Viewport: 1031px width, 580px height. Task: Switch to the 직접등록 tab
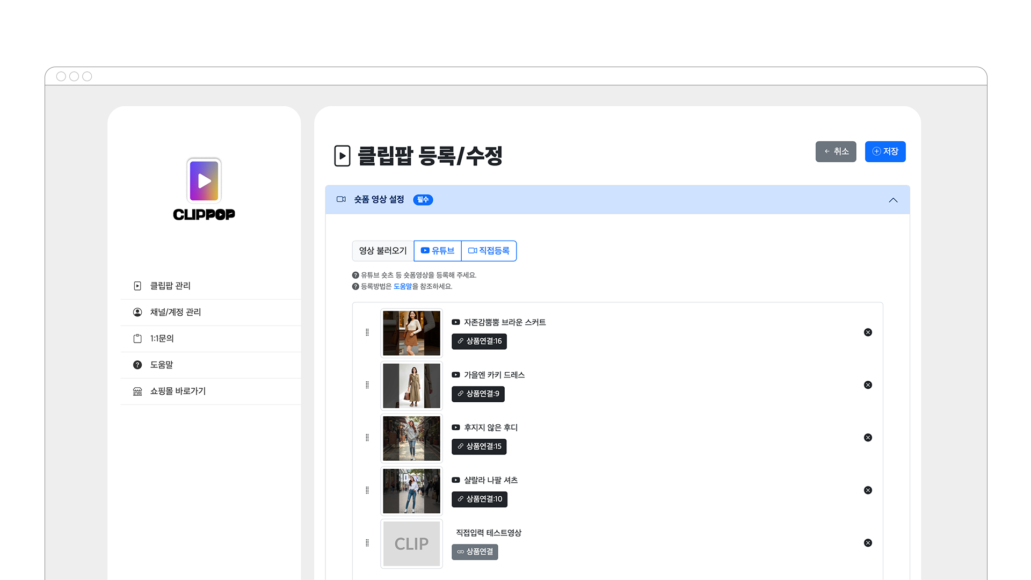tap(489, 251)
